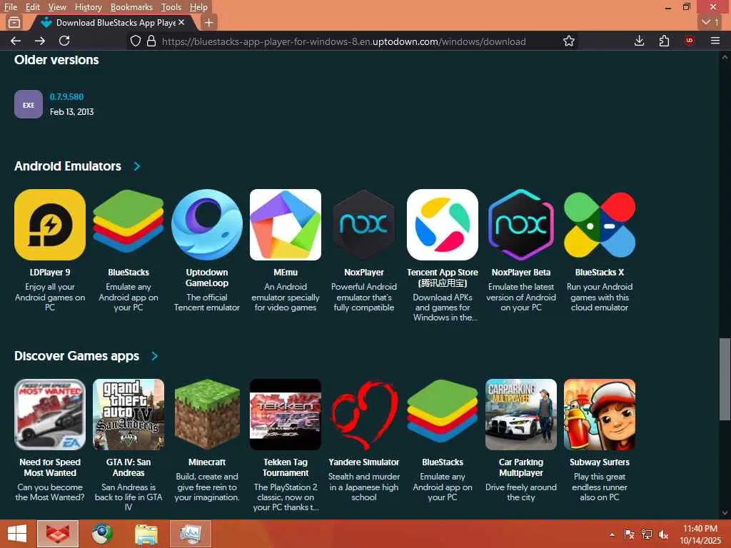
Task: Open the Edit menu
Action: [32, 7]
